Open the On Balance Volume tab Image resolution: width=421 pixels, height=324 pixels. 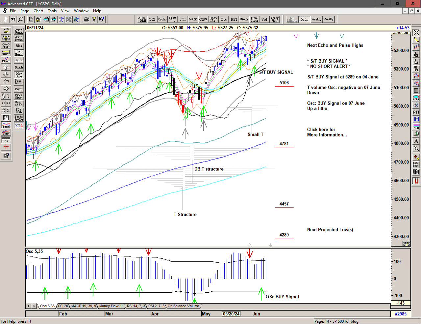(x=183, y=306)
